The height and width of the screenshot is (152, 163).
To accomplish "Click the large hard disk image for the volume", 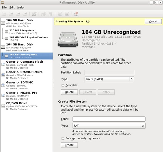I will (68, 40).
